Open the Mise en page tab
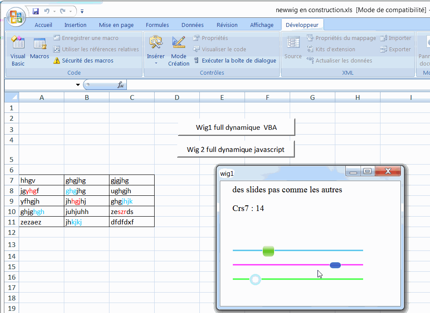This screenshot has height=313, width=430. pos(116,25)
